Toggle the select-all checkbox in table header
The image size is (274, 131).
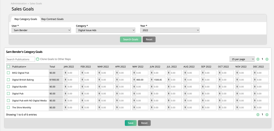tap(9, 67)
